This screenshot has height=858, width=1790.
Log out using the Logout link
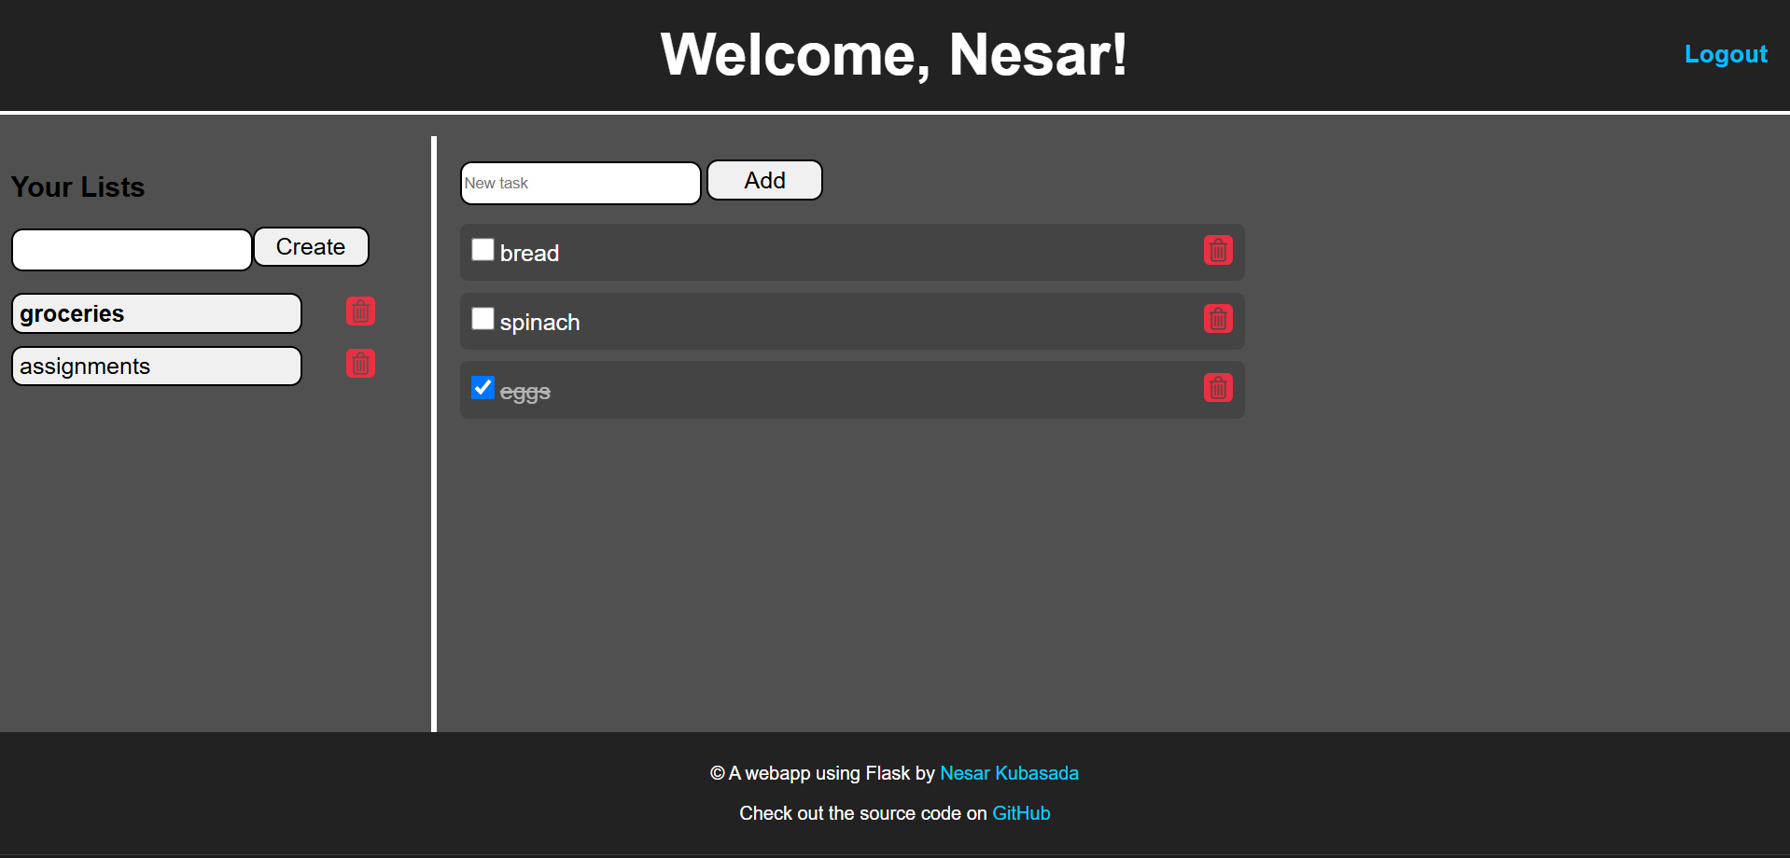[1726, 54]
